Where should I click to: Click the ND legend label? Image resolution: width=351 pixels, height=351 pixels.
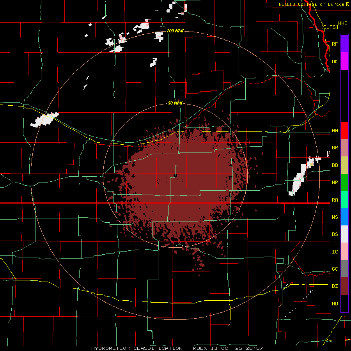click(x=335, y=304)
